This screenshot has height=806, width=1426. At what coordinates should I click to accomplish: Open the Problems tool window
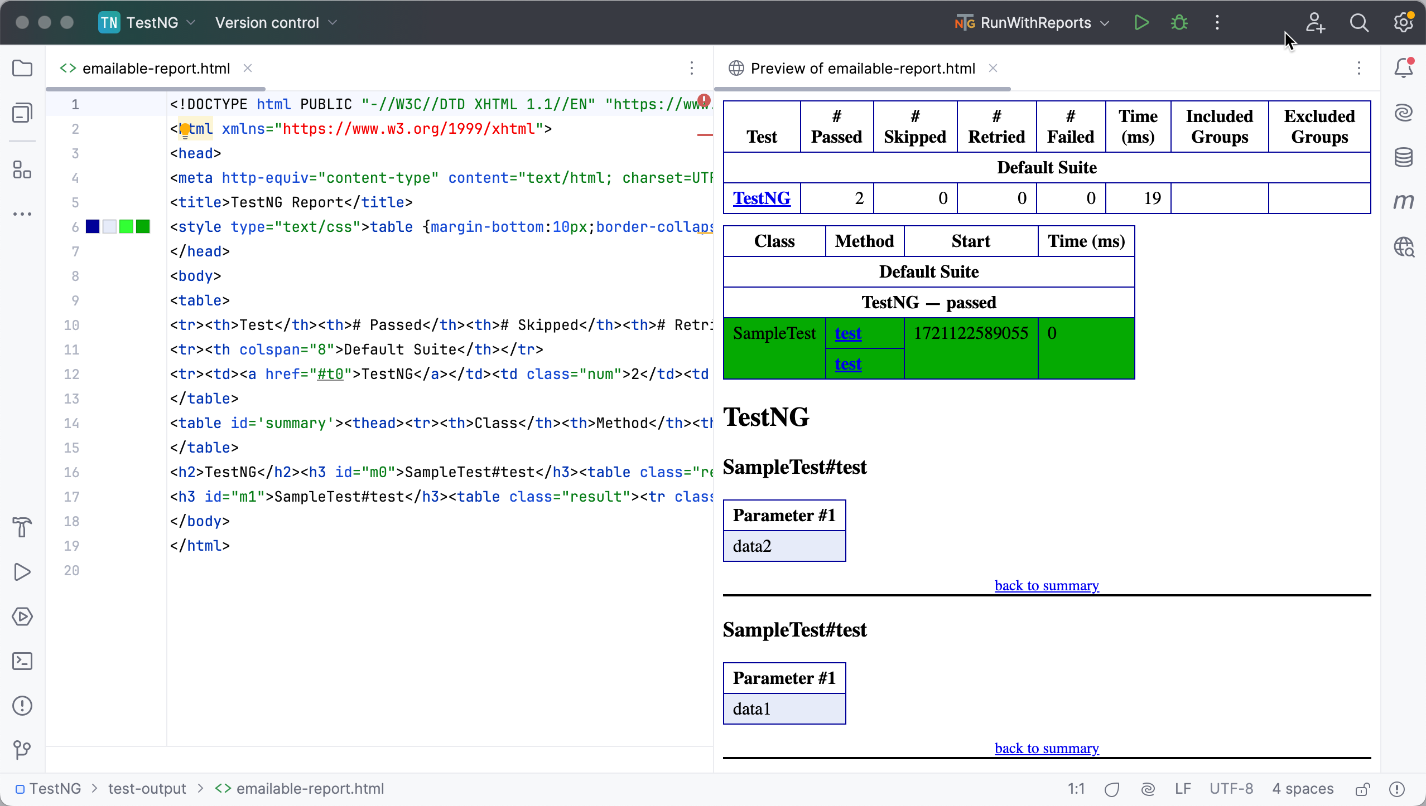pyautogui.click(x=22, y=706)
